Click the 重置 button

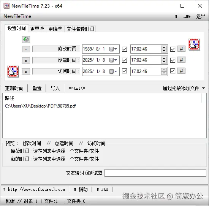[37, 88]
